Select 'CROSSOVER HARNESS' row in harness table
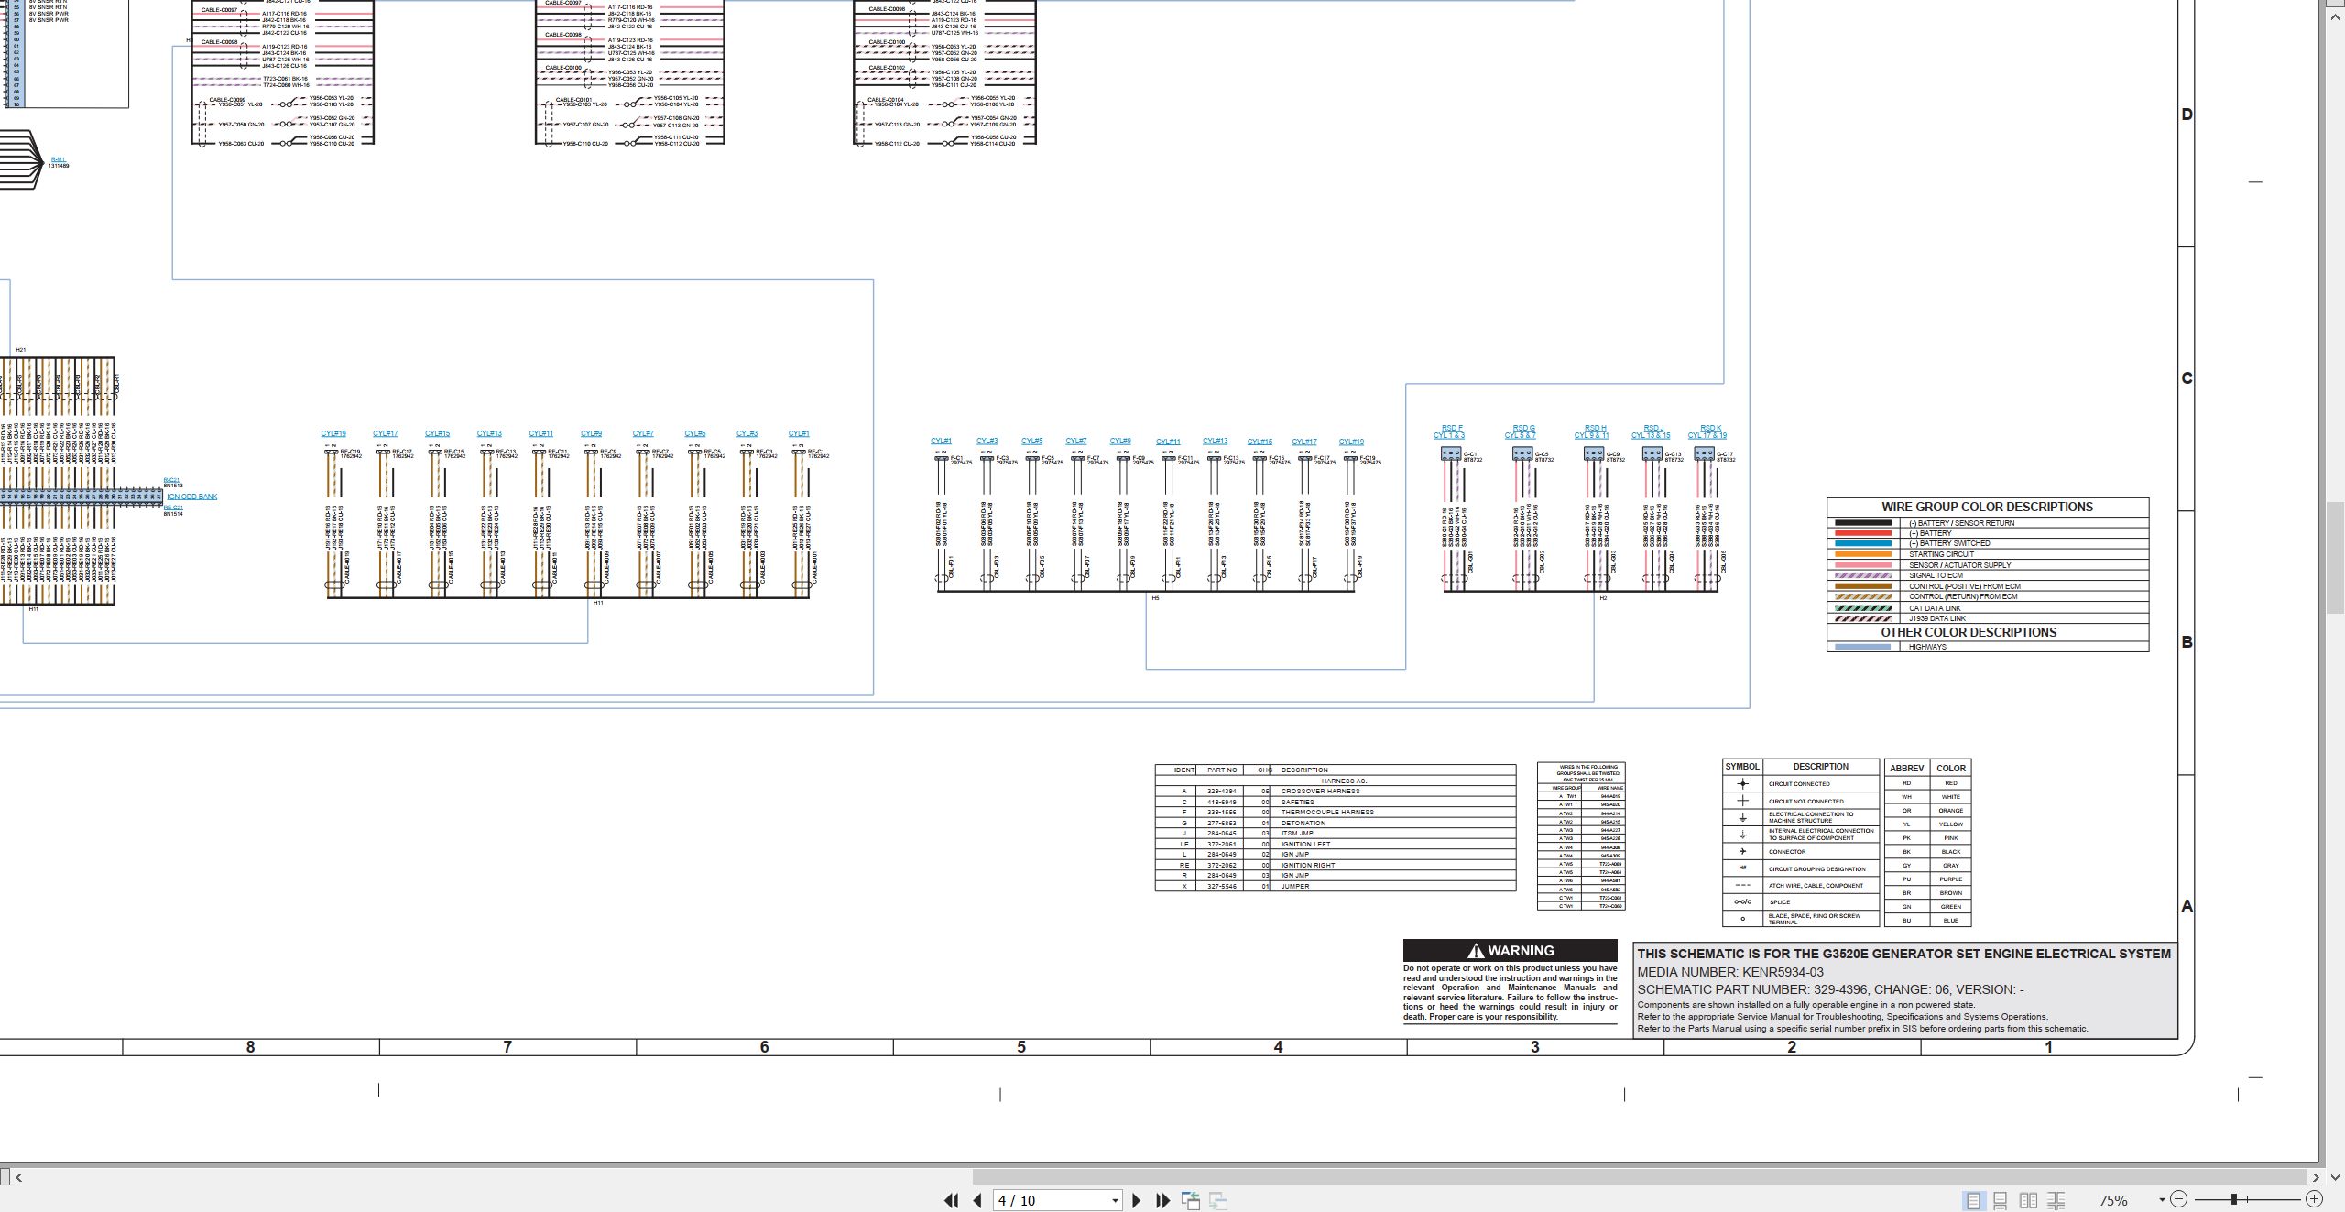Screen dimensions: 2345x1212 [1335, 792]
